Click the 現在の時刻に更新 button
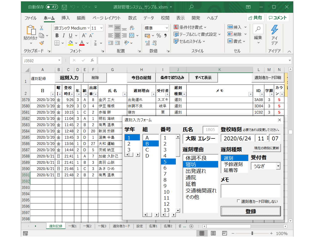The image size is (316, 237). click(x=267, y=148)
